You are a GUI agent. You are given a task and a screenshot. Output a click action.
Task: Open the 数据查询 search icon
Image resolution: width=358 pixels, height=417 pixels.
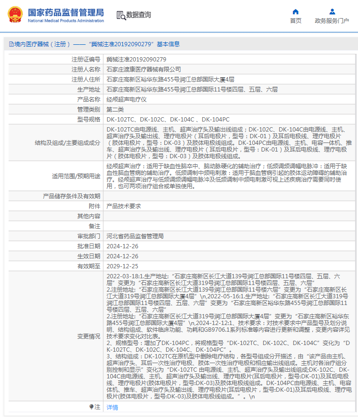(x=121, y=15)
